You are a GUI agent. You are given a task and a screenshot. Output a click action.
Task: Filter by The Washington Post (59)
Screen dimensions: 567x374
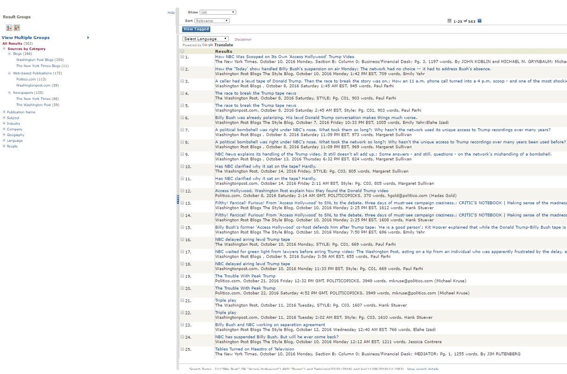tap(38, 105)
